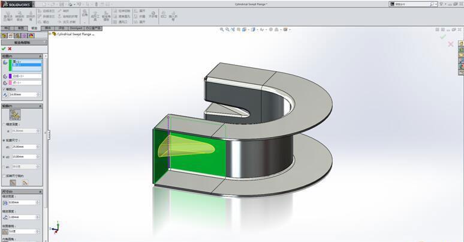Open the SOLIDWORKS logo menu
Viewport: 464px width, 242px height.
click(x=16, y=4)
